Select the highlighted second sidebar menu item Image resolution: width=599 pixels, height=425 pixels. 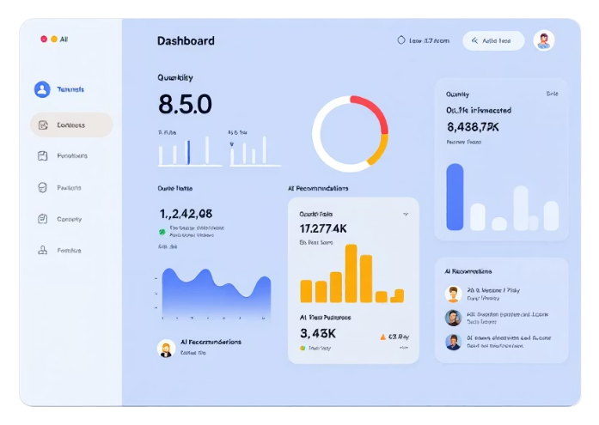(x=71, y=125)
